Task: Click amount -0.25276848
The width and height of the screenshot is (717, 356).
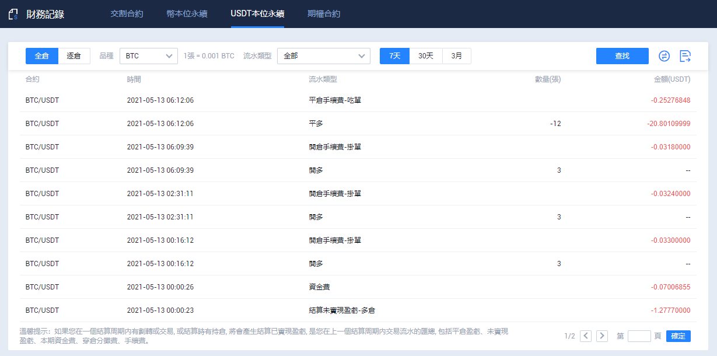Action: click(x=670, y=100)
